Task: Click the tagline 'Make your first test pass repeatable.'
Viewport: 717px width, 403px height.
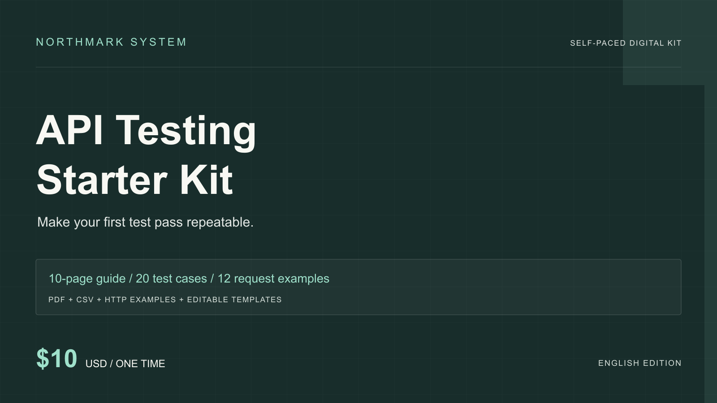Action: coord(145,222)
